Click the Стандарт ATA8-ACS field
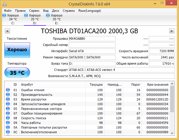 coord(122,70)
